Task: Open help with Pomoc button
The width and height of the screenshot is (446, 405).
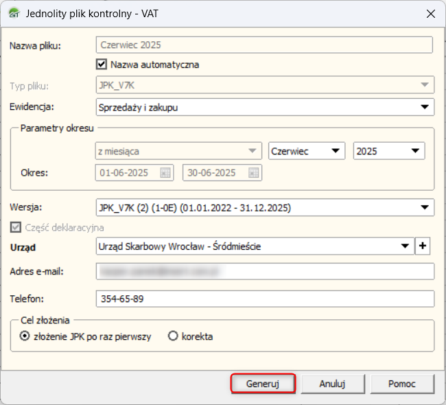Action: tap(401, 384)
